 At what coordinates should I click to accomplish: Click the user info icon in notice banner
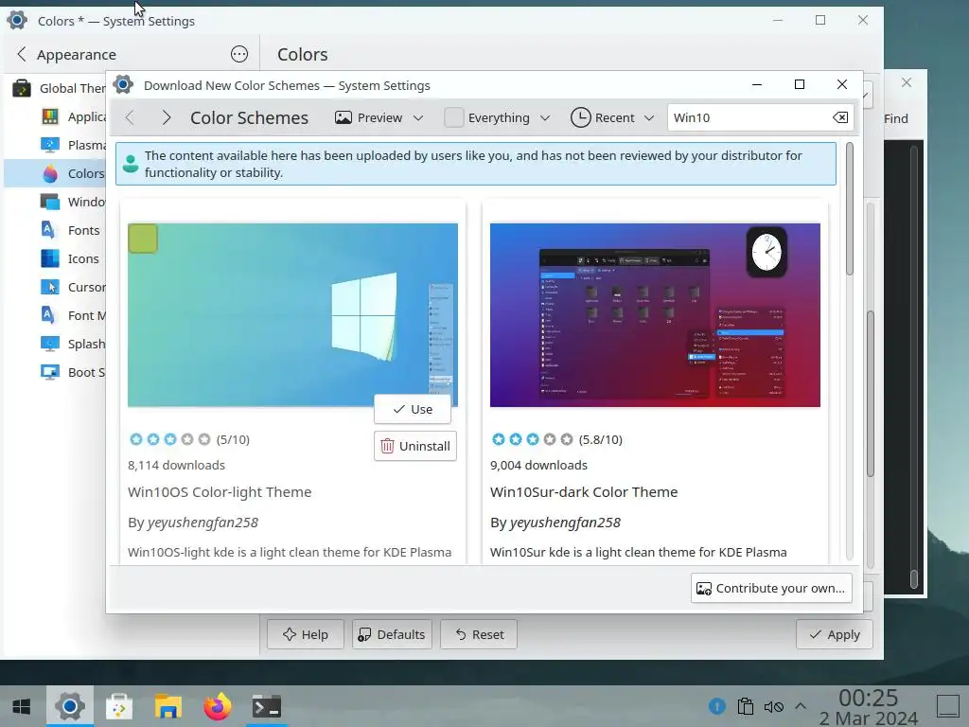point(131,164)
